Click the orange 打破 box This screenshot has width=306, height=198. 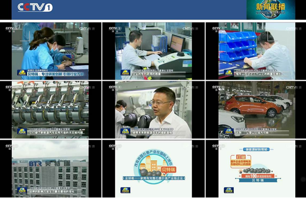(241, 161)
